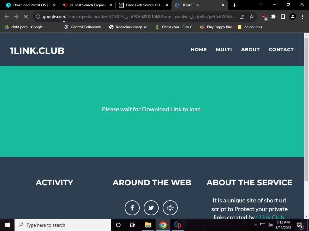Image resolution: width=309 pixels, height=231 pixels.
Task: Click into the address bar URL
Action: (139, 17)
